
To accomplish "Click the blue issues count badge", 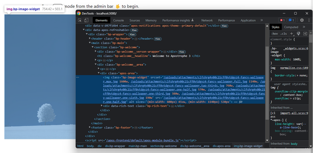I will tap(292, 20).
